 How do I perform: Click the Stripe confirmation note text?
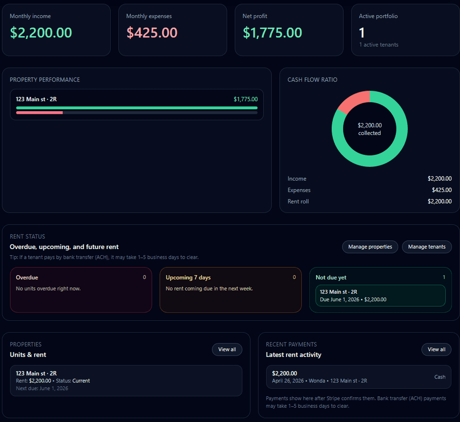(356, 402)
